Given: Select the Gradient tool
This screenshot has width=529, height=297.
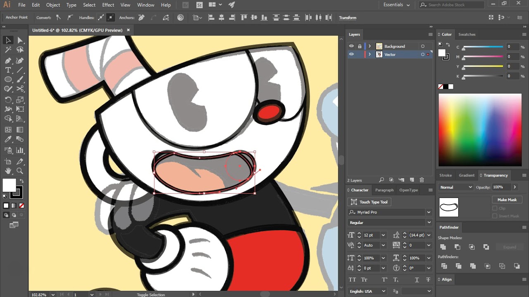Looking at the screenshot, I should tap(20, 130).
